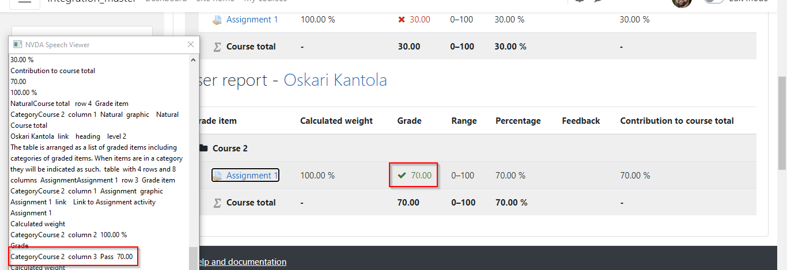Click Speech Viewer scrollbar up arrow
787x270 pixels.
click(193, 59)
